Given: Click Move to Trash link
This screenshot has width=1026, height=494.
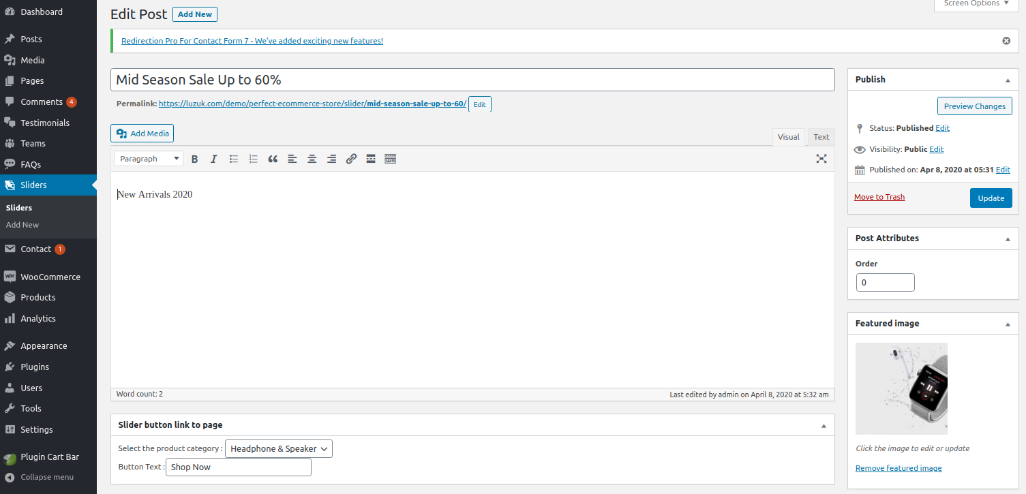Looking at the screenshot, I should [x=879, y=197].
